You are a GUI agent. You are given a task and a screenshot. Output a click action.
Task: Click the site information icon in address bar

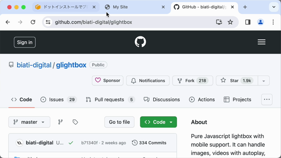tap(48, 22)
